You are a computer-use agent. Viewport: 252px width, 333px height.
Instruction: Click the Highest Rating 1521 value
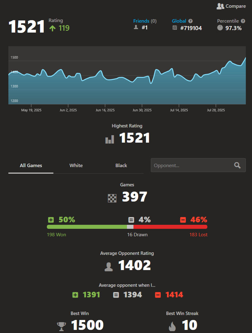tap(134, 138)
